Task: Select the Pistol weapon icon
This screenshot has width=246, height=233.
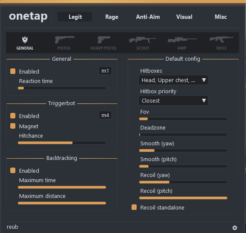Action: (64, 40)
